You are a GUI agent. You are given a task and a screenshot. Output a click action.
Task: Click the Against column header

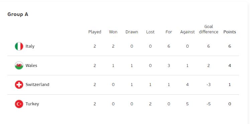(x=187, y=32)
